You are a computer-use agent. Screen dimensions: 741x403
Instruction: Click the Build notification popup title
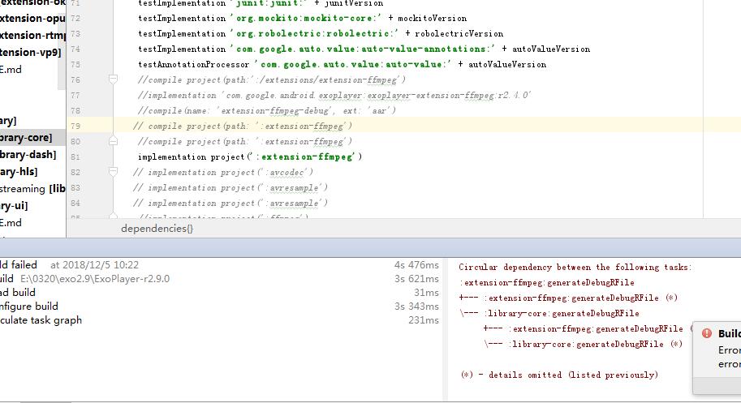click(729, 333)
